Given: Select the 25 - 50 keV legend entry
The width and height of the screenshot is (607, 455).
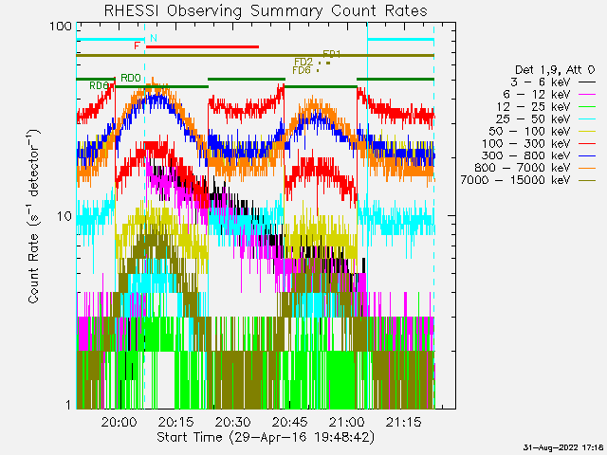Looking at the screenshot, I should [x=546, y=118].
